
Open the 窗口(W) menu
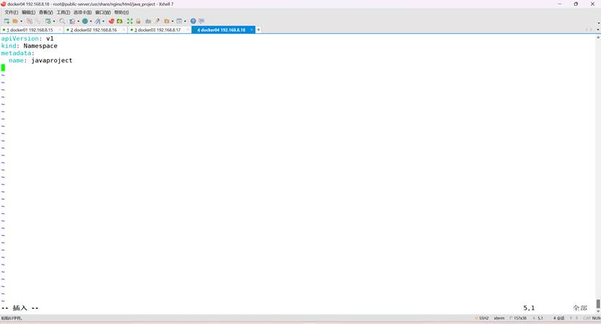tap(103, 12)
